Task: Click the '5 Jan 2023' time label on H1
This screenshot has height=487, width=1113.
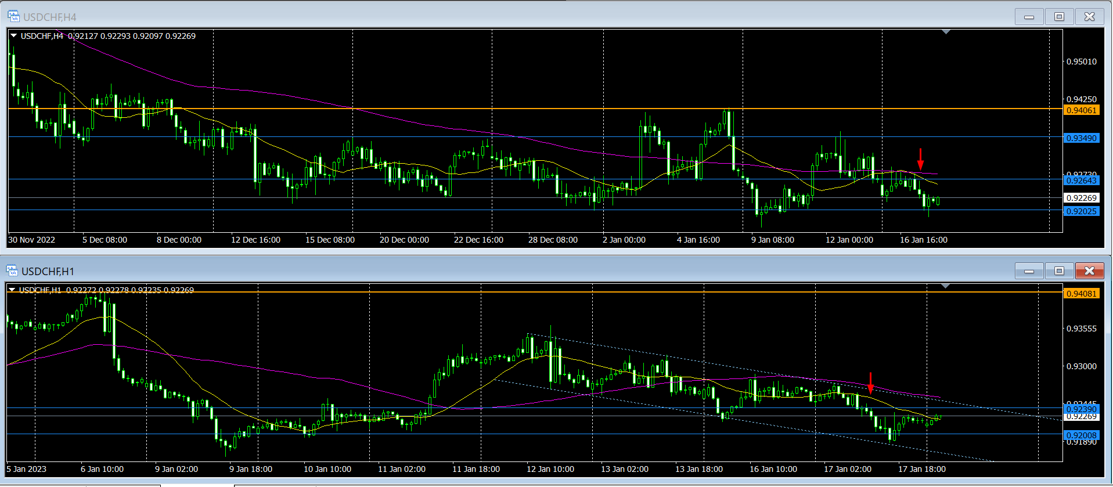Action: [27, 469]
